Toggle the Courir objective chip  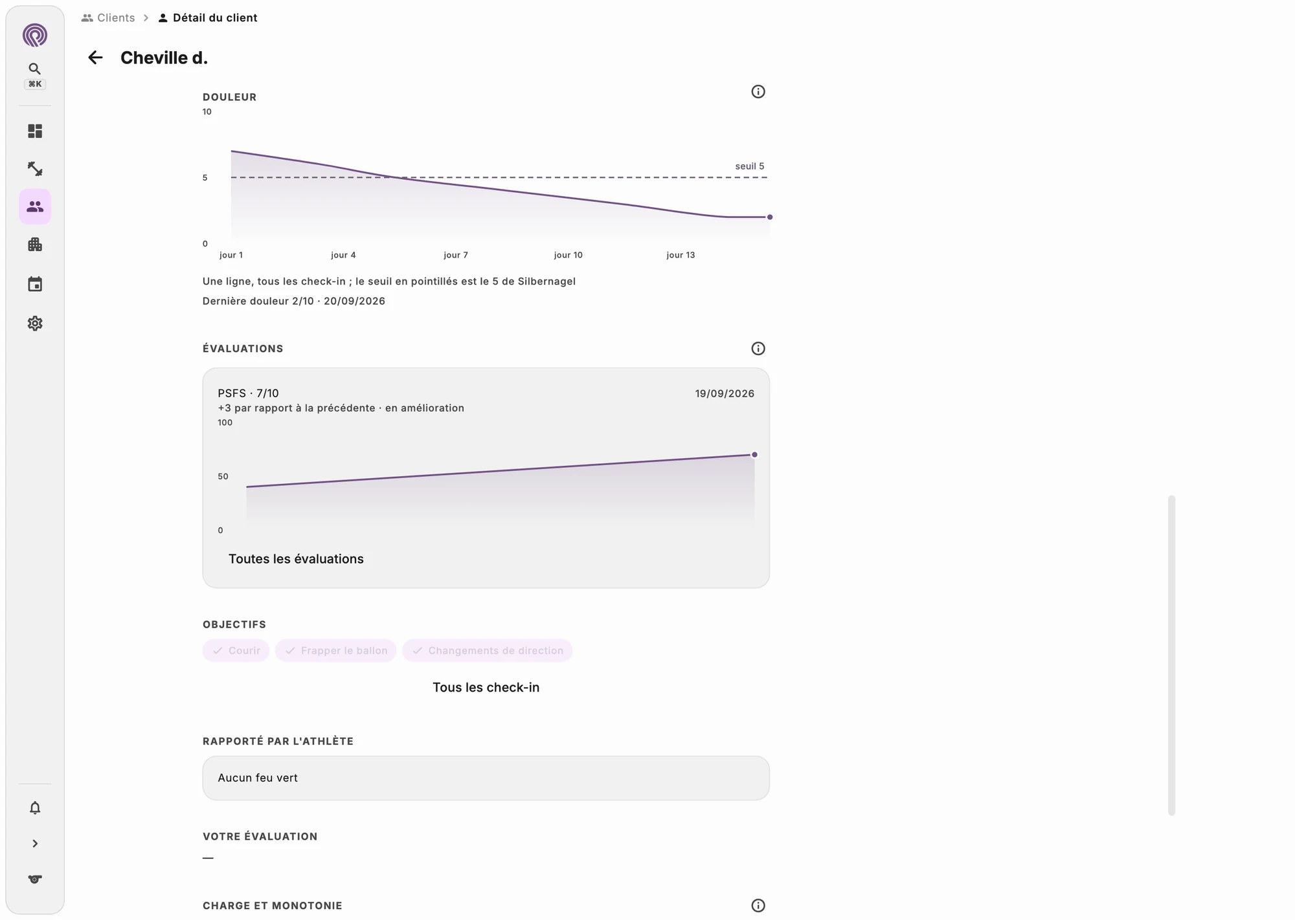[236, 651]
